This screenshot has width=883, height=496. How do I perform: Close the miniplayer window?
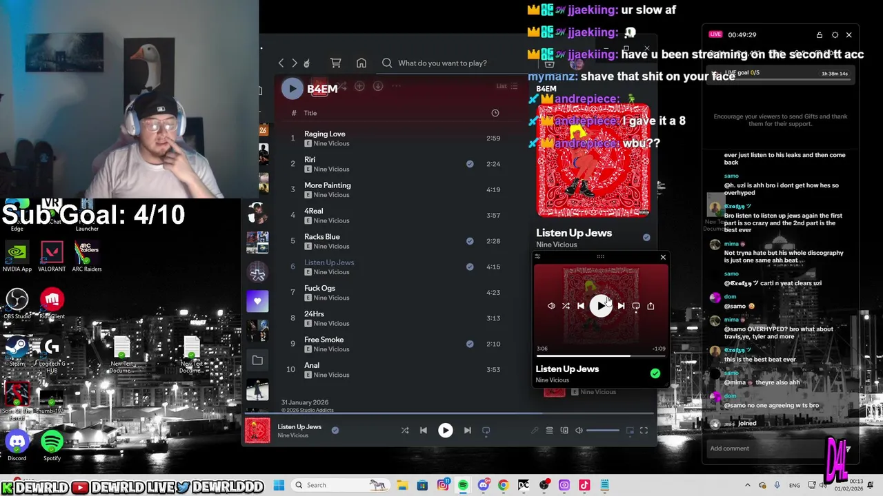(x=663, y=257)
